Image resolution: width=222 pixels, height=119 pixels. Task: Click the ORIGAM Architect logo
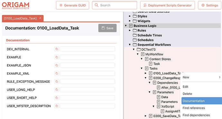[x=15, y=6]
